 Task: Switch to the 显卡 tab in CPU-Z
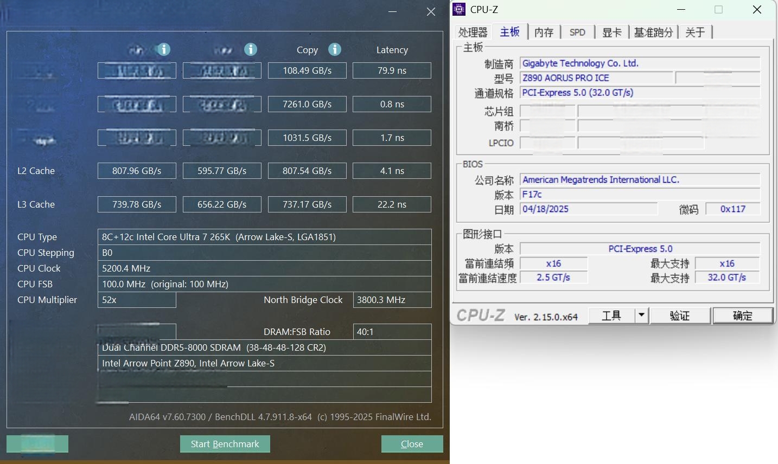point(611,33)
